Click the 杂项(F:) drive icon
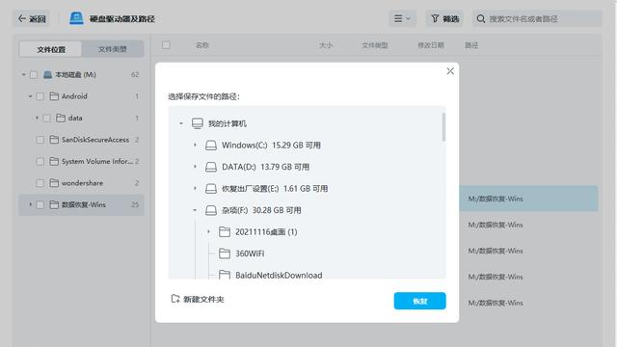 tap(211, 210)
